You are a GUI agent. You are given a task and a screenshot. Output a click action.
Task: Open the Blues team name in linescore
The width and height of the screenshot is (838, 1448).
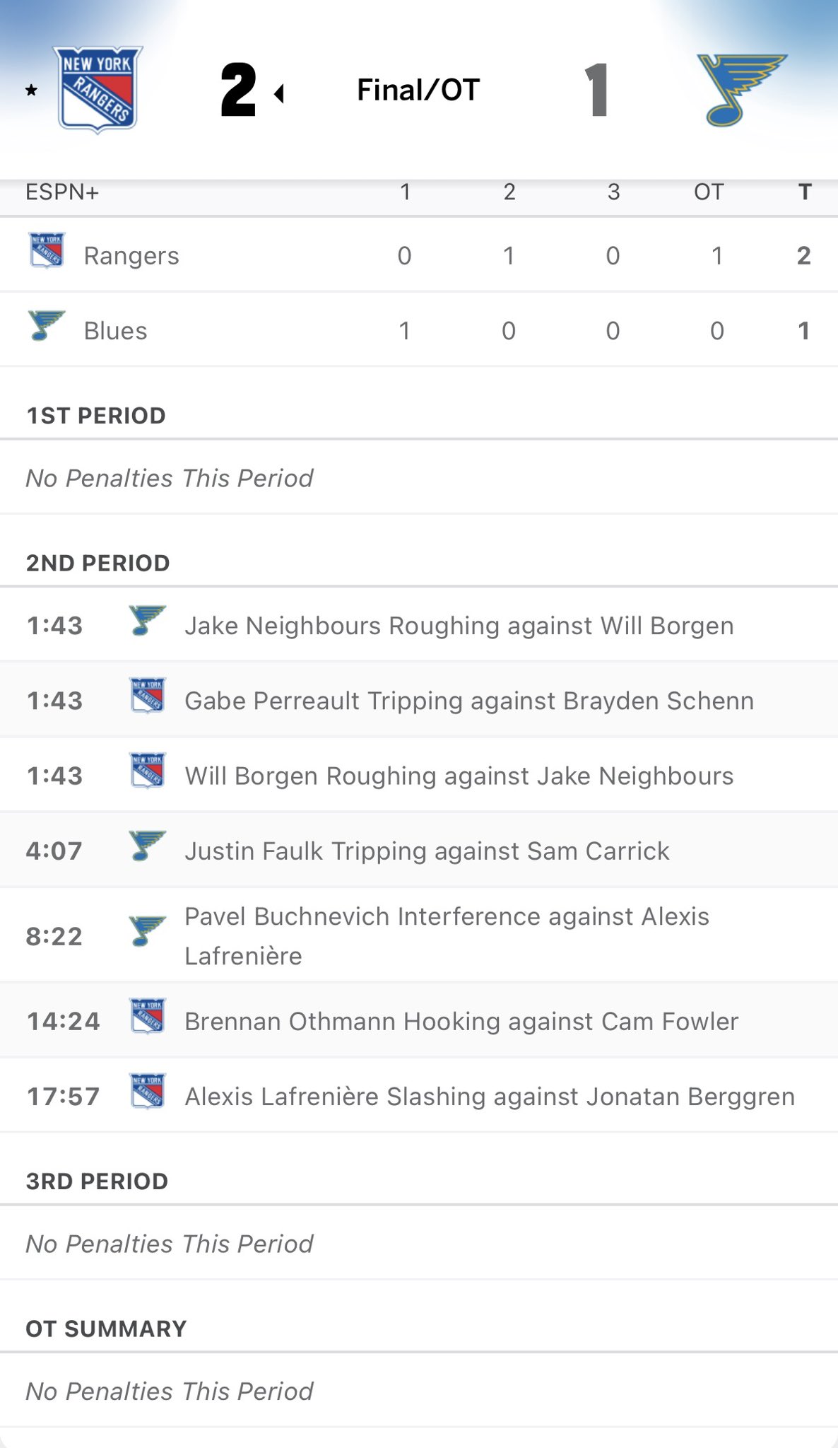(x=115, y=331)
